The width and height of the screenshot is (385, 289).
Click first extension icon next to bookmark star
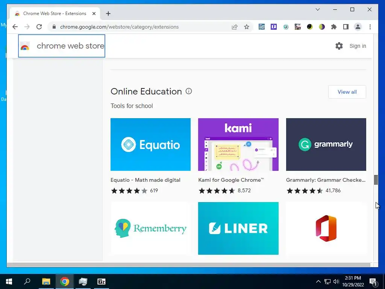pyautogui.click(x=262, y=27)
